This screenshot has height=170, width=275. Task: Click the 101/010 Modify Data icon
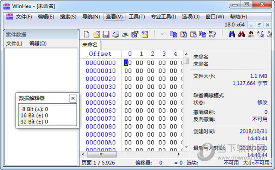[212, 34]
